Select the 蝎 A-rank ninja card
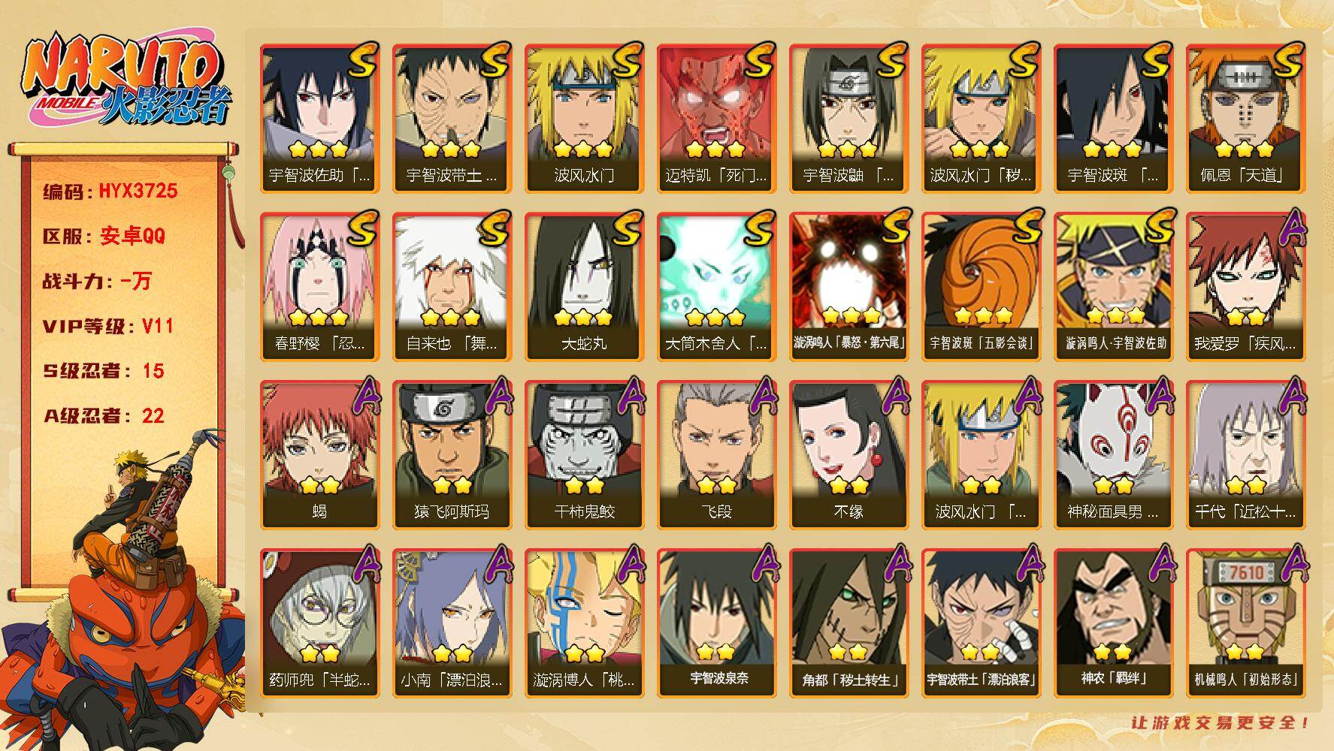This screenshot has height=751, width=1334. click(x=319, y=454)
